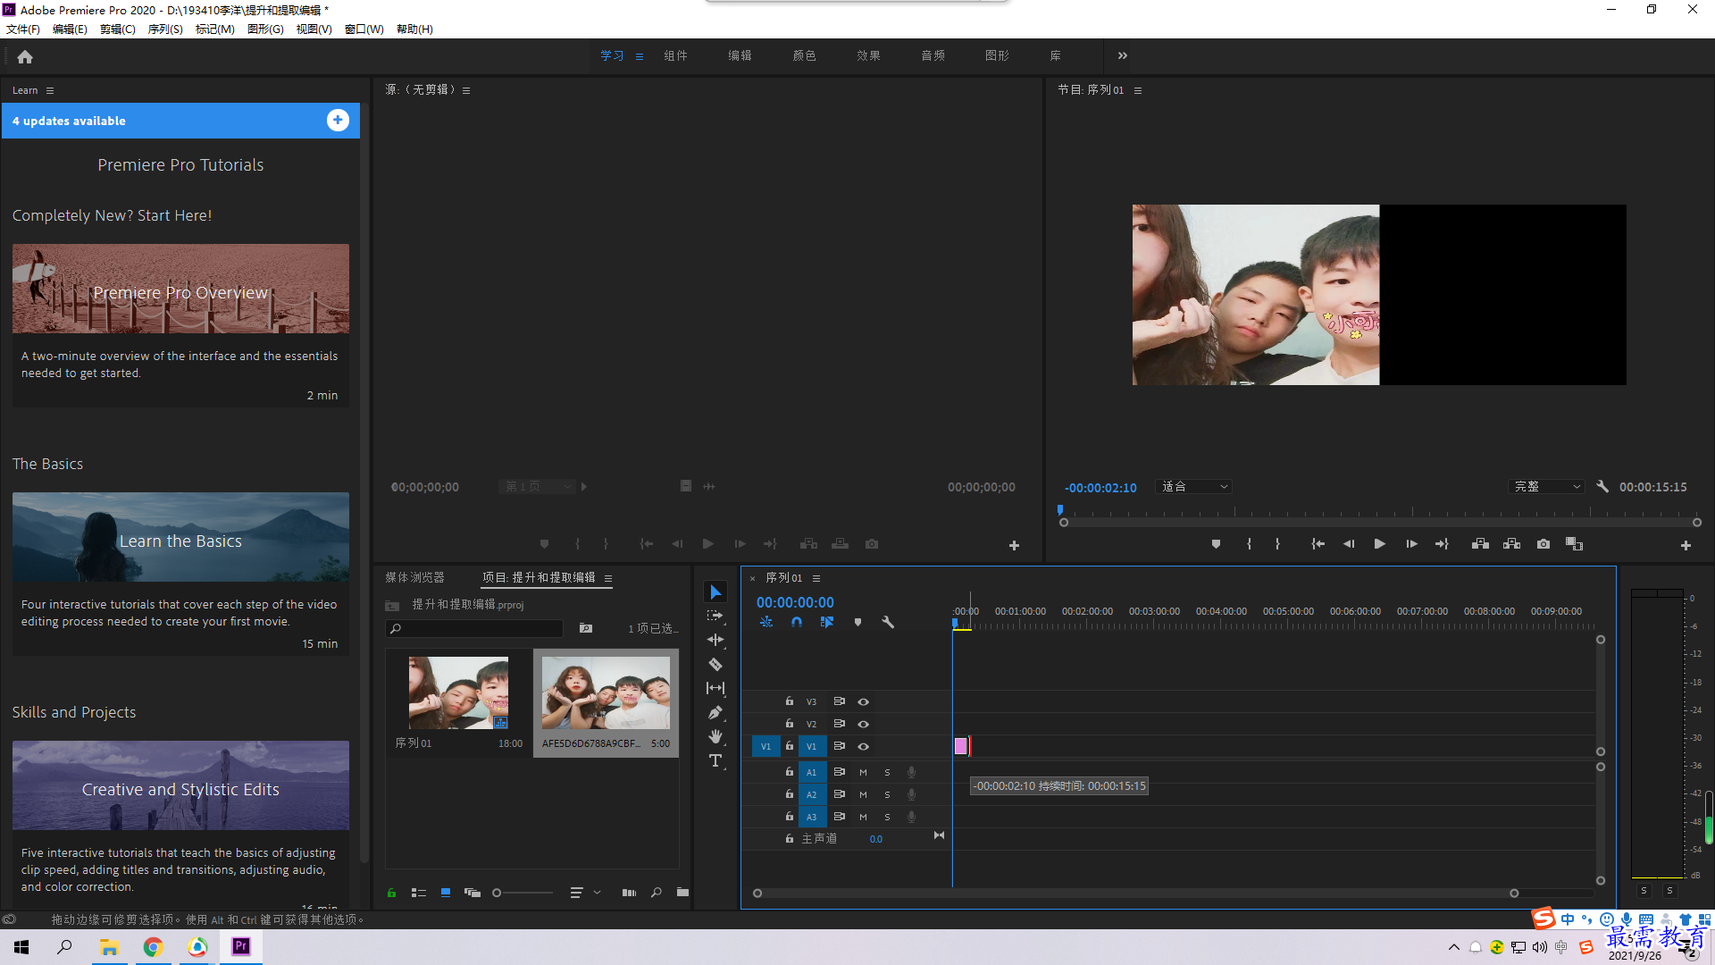
Task: Click the pink clip on track V1
Action: click(x=960, y=746)
